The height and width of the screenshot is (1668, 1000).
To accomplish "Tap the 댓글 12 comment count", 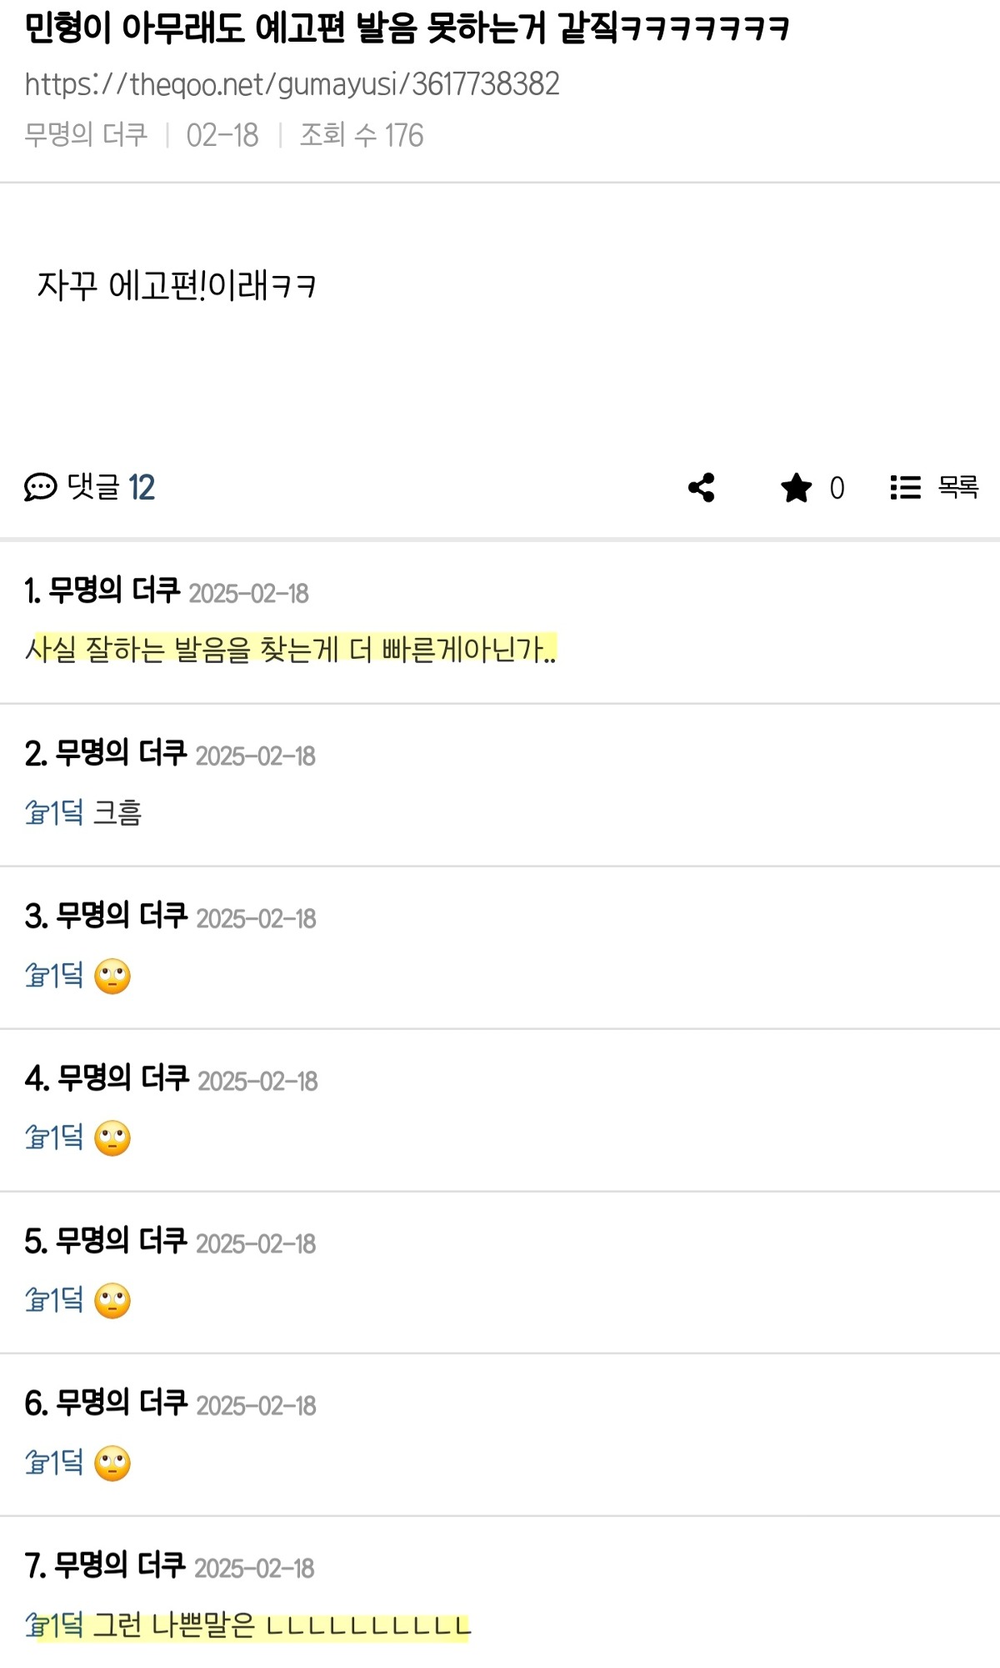I will (x=111, y=487).
